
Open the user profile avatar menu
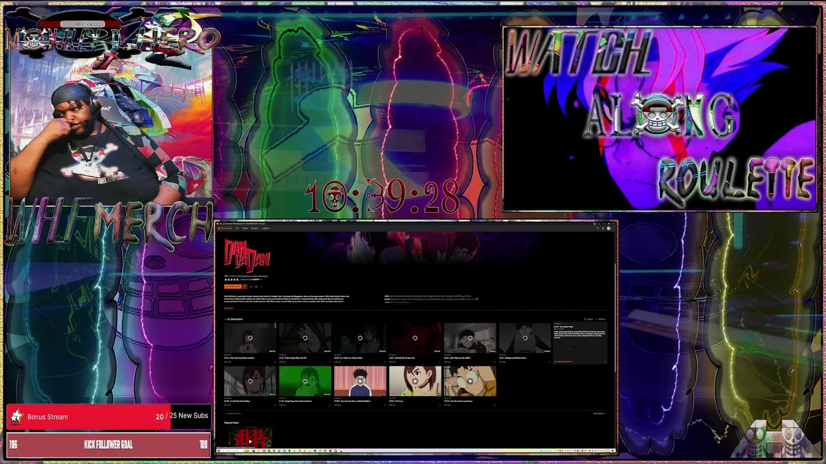click(x=609, y=228)
